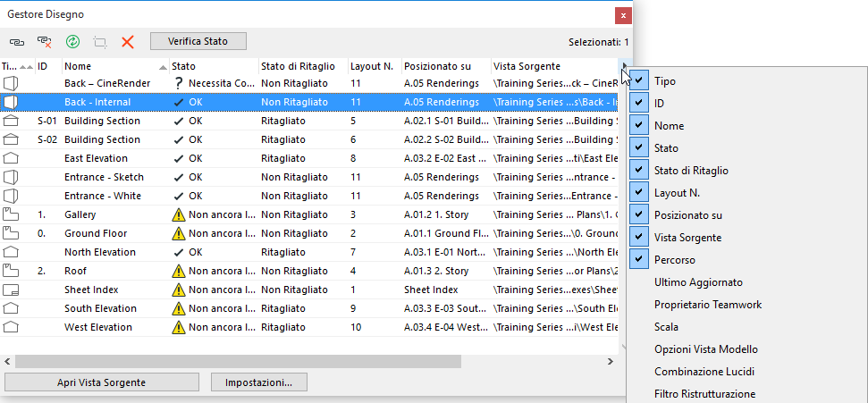Image resolution: width=868 pixels, height=403 pixels.
Task: Click the grayed crop frame toolbar icon
Action: (x=99, y=41)
